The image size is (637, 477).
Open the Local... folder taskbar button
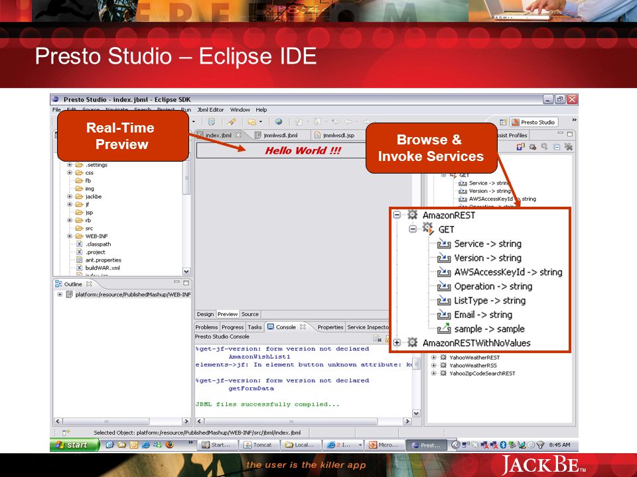tap(301, 445)
